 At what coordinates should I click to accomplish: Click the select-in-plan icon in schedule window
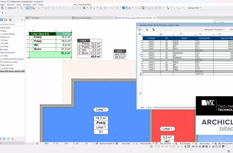(x=147, y=30)
